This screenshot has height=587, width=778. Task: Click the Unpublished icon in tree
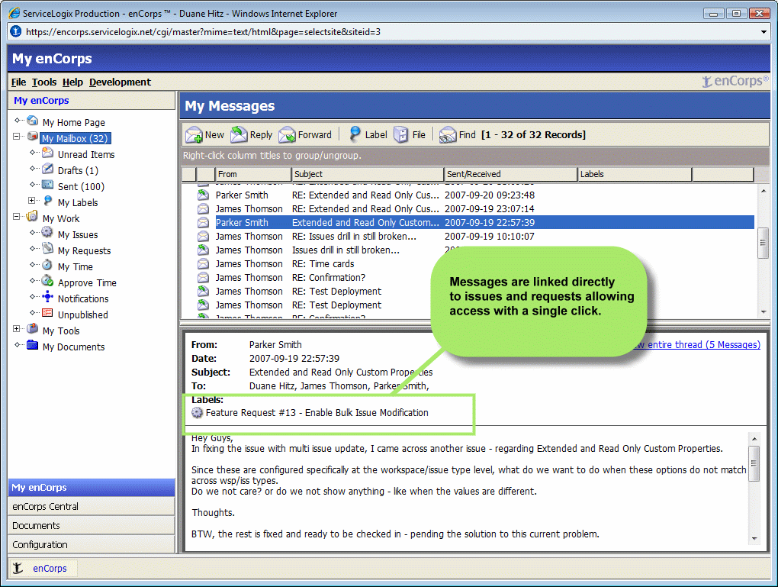tap(47, 314)
